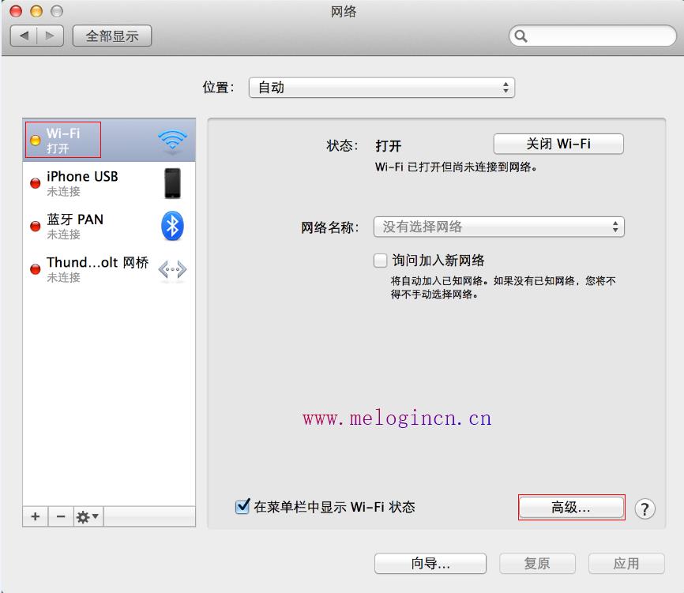
Task: Click the Bluetooth icon in the service list
Action: (172, 226)
